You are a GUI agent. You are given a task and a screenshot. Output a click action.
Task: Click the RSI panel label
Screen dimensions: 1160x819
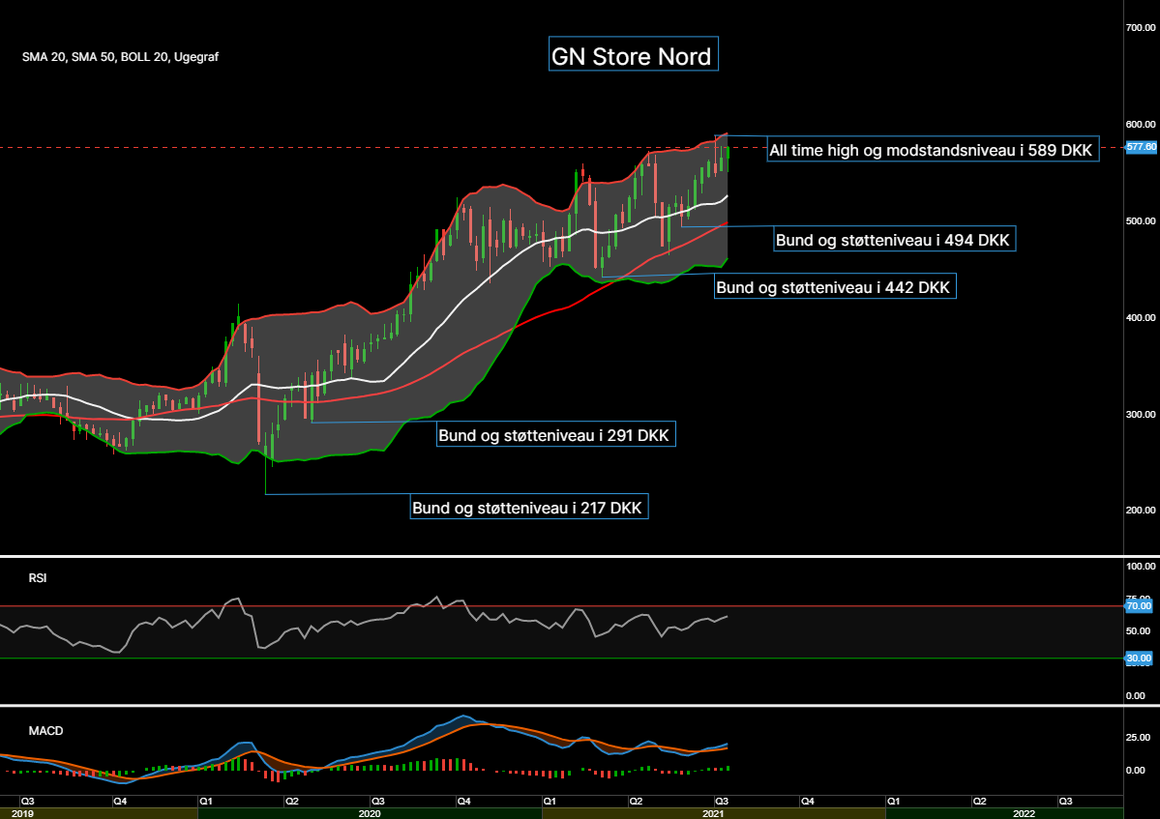click(x=37, y=578)
